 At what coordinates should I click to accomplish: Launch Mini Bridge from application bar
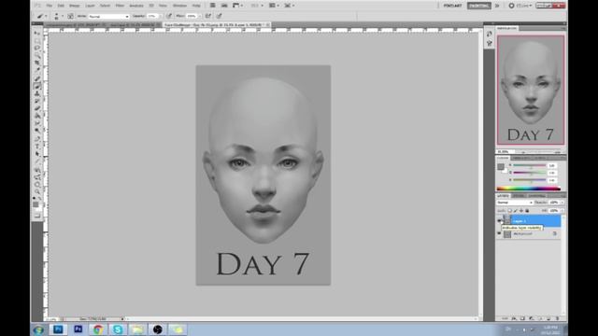coord(224,6)
